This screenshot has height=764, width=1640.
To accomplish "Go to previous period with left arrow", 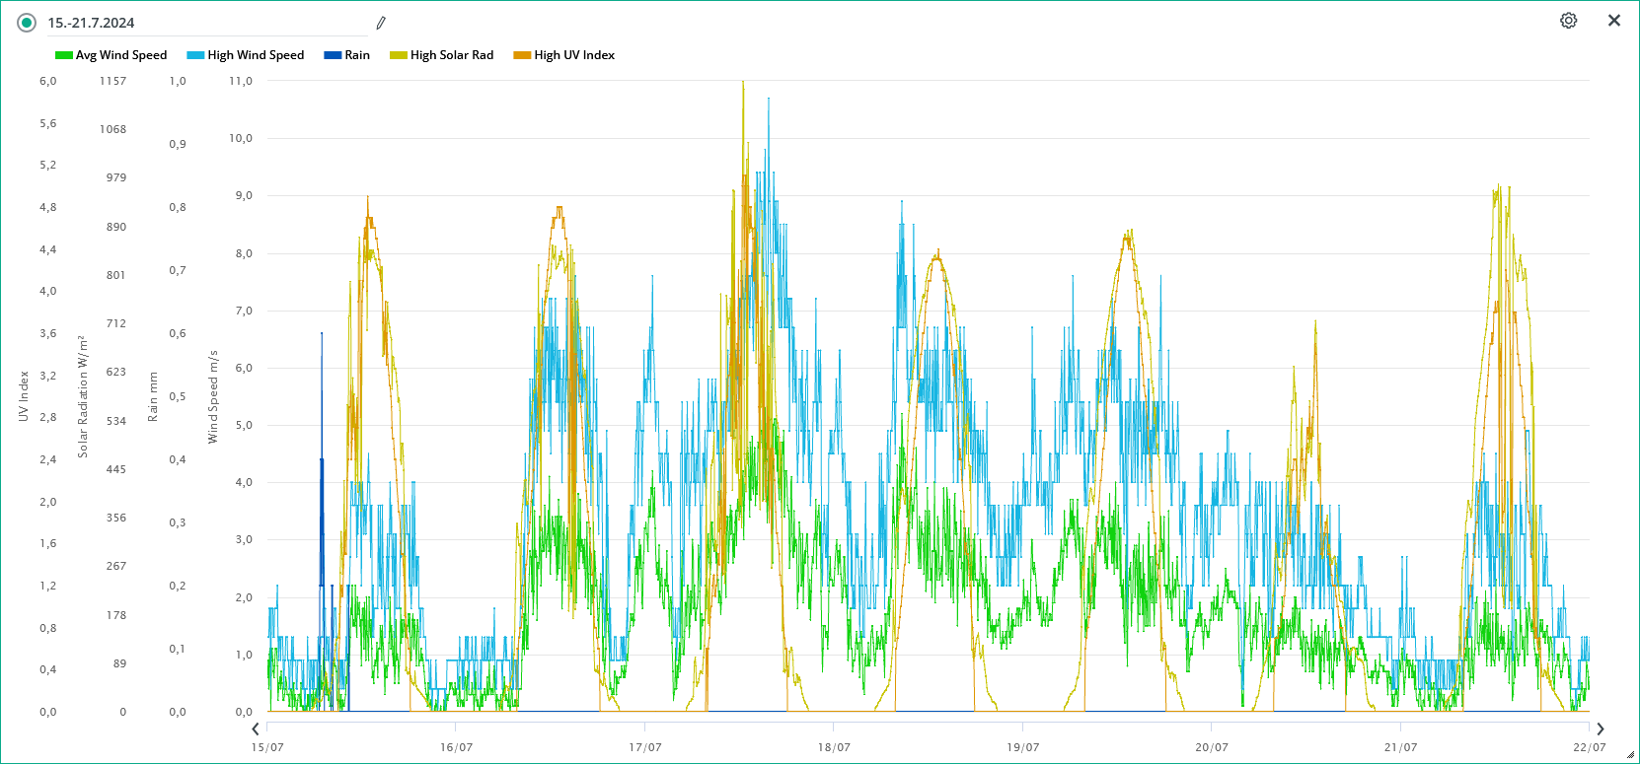I will pyautogui.click(x=256, y=729).
